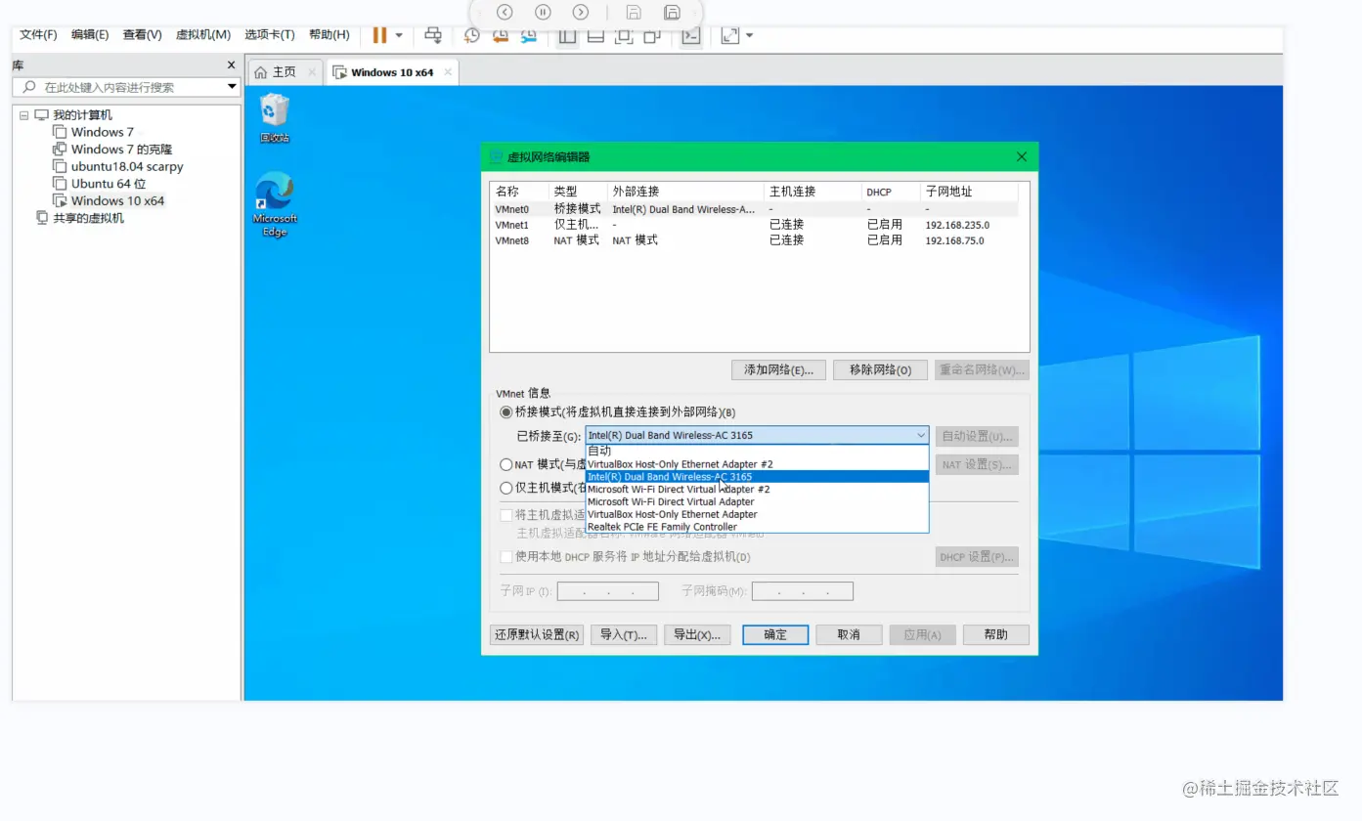Select 共享的虚拟机 in the library
The image size is (1362, 821).
click(x=88, y=218)
